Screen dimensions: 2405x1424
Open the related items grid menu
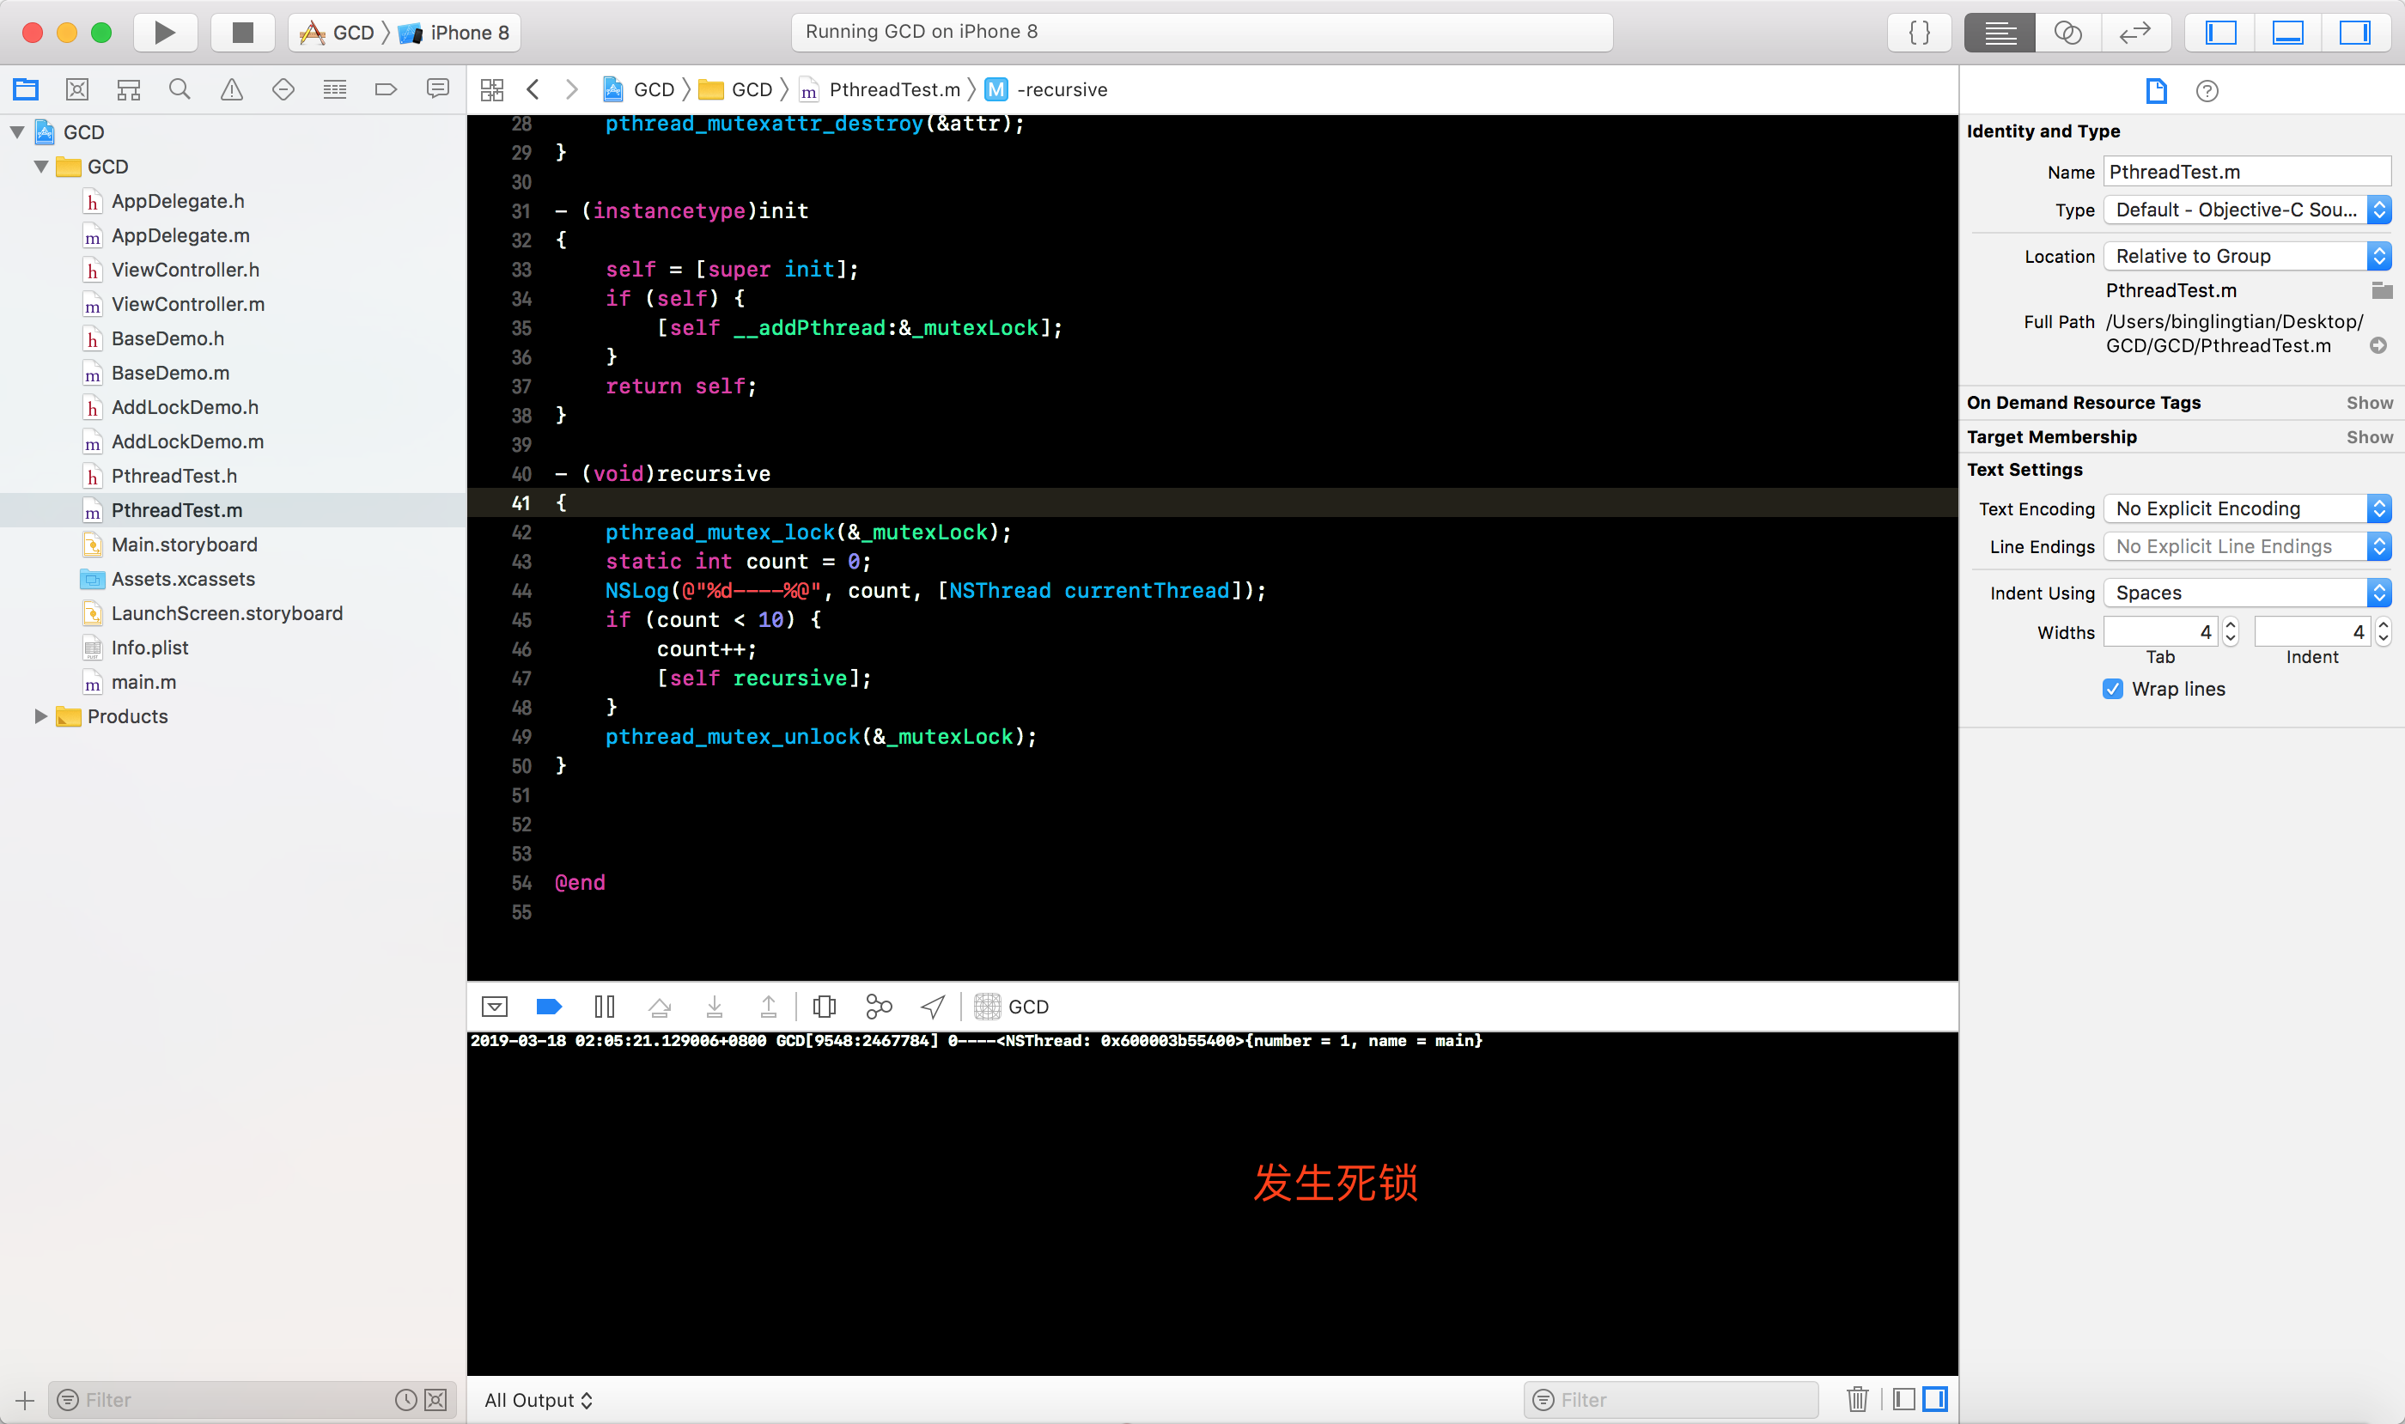point(492,90)
